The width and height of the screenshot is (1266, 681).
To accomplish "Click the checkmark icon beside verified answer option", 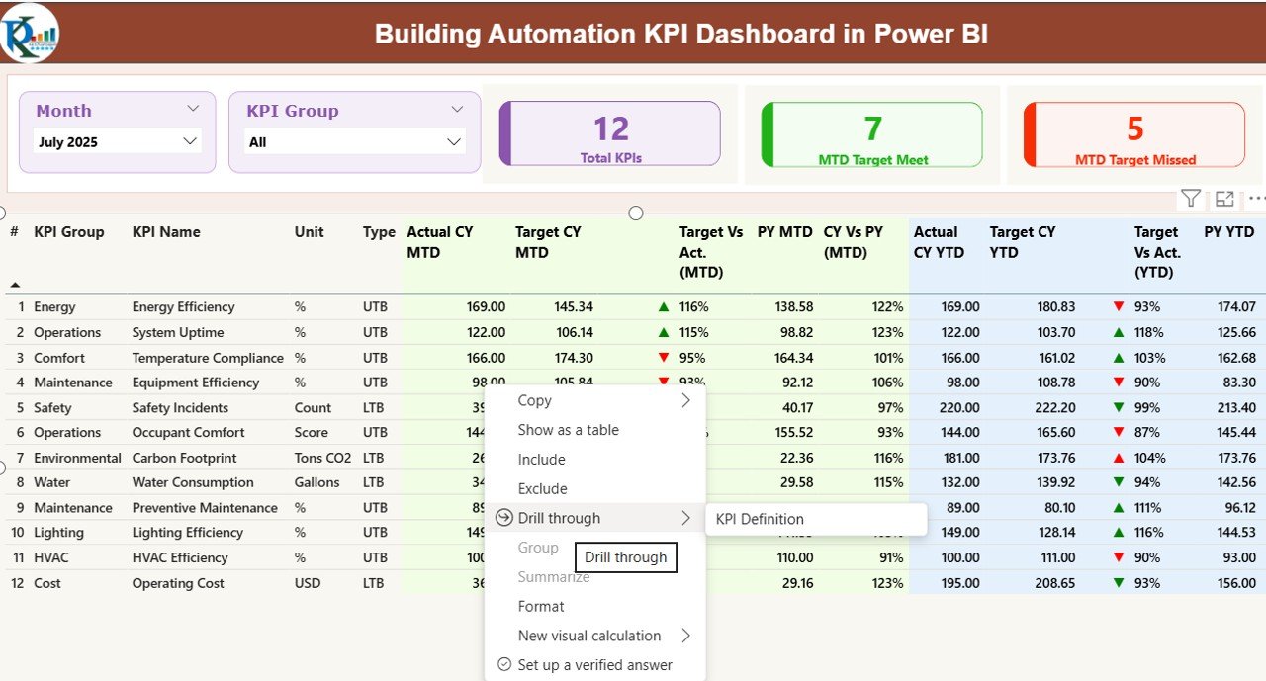I will click(504, 664).
